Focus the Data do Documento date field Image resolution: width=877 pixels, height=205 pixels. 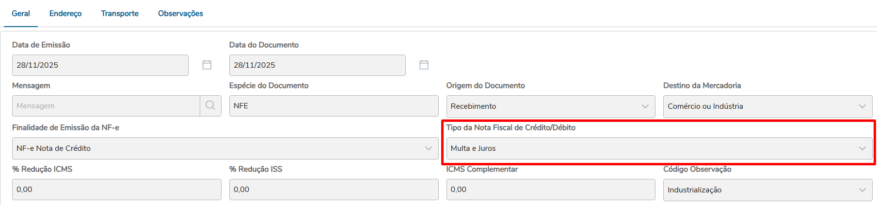(317, 65)
